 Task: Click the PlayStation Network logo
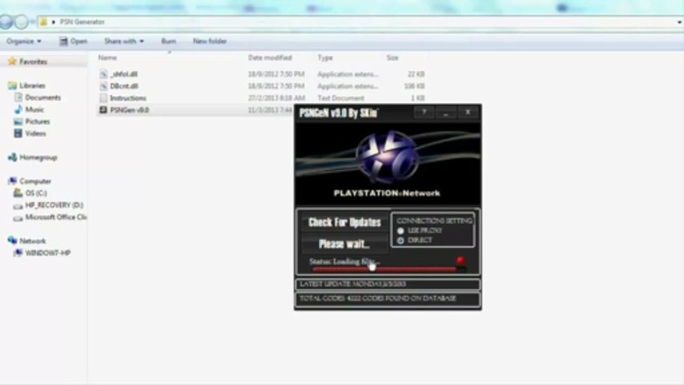coord(387,156)
